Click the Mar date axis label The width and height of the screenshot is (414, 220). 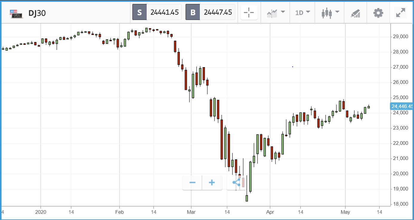pos(191,212)
